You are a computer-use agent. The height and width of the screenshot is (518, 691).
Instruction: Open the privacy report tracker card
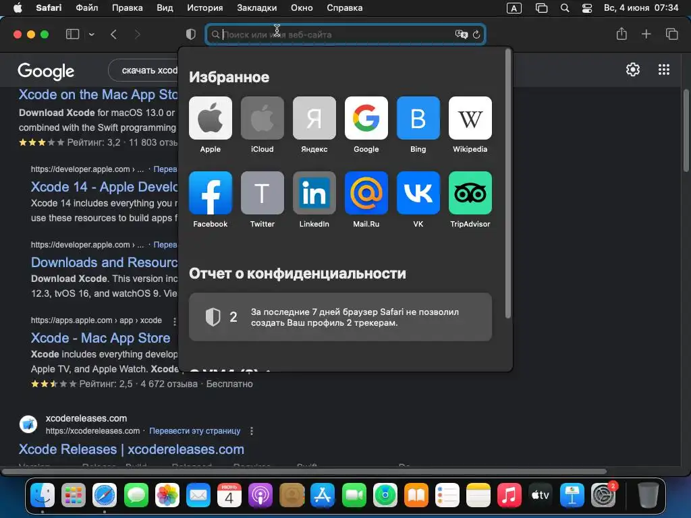click(x=340, y=317)
